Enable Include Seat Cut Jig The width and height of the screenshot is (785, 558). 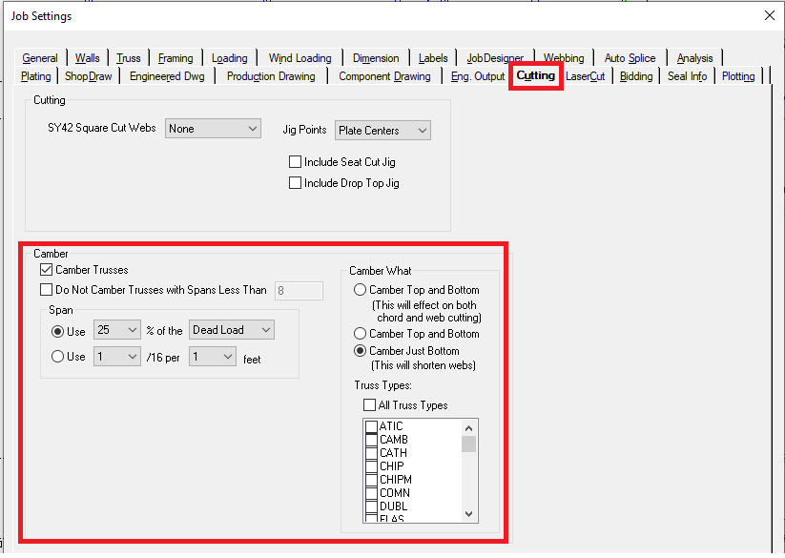[296, 161]
